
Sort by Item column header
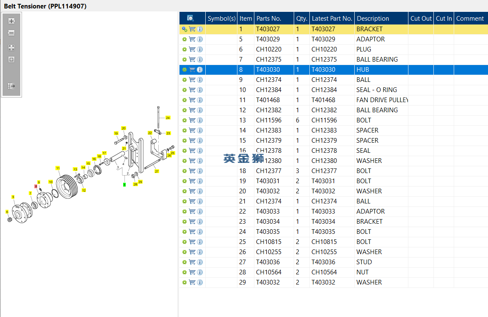(245, 18)
